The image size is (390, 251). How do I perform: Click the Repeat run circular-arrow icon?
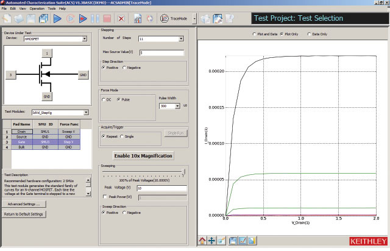(x=71, y=19)
